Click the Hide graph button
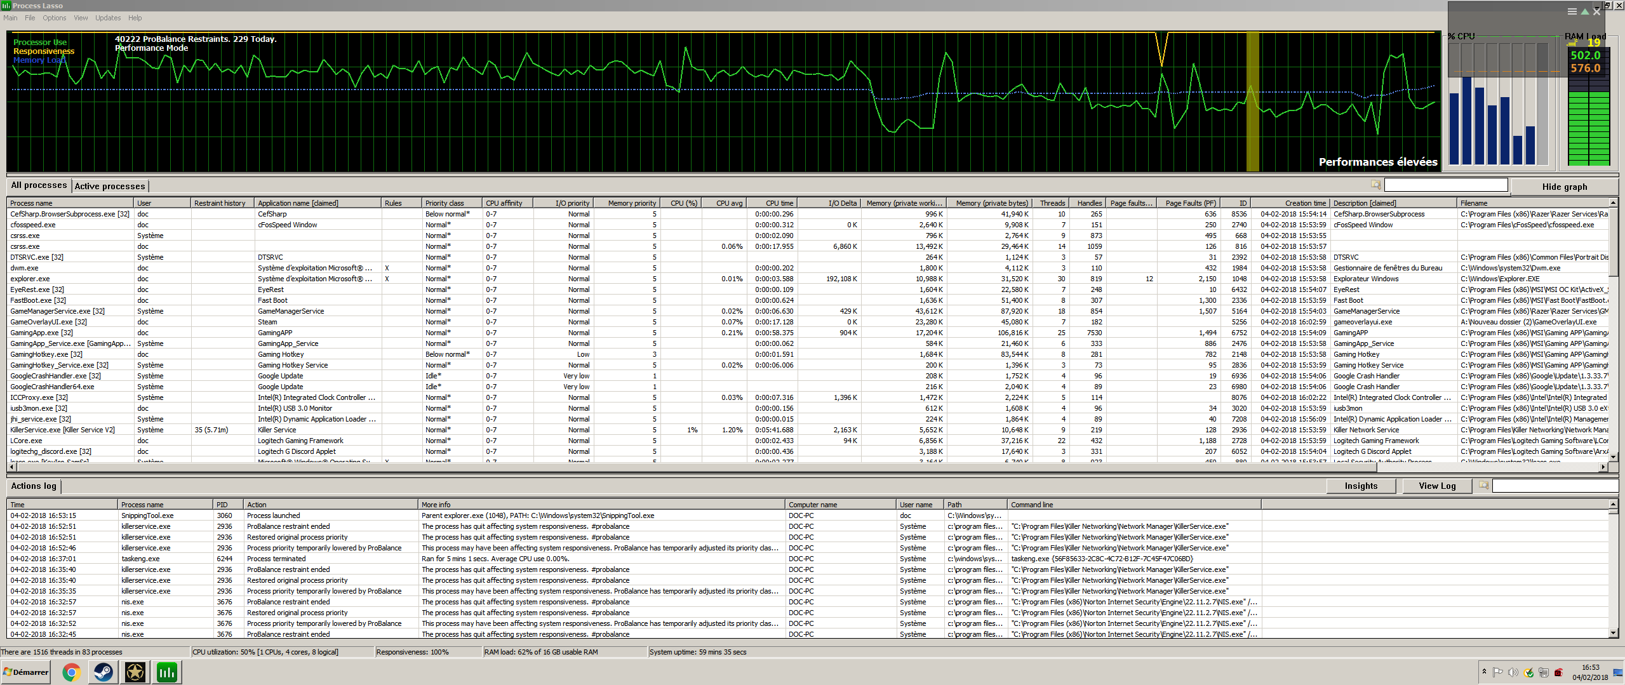Viewport: 1625px width, 685px height. (x=1565, y=187)
